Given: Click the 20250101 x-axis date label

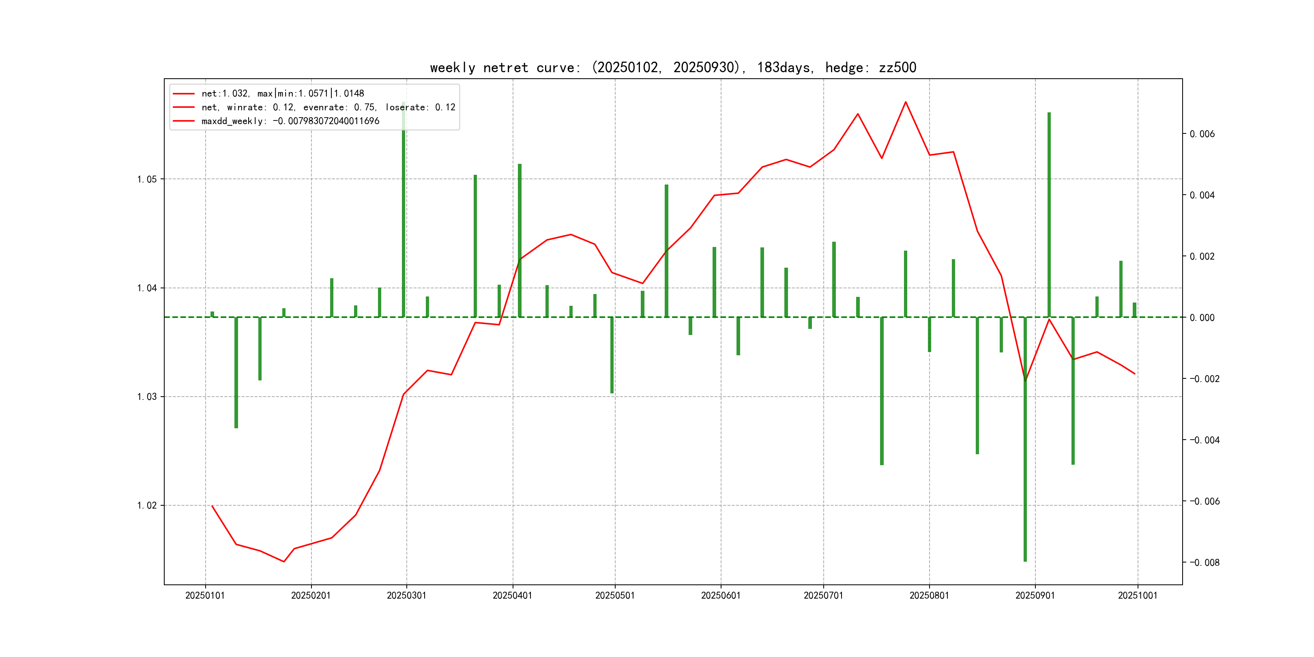Looking at the screenshot, I should pyautogui.click(x=205, y=595).
